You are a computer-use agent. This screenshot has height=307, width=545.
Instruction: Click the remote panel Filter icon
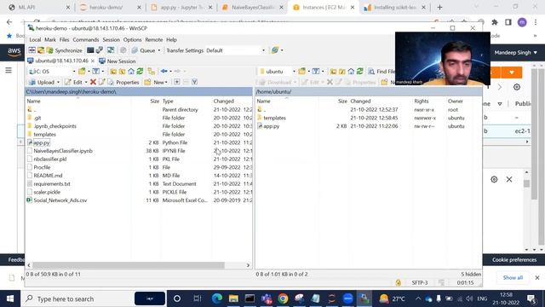tap(316, 72)
